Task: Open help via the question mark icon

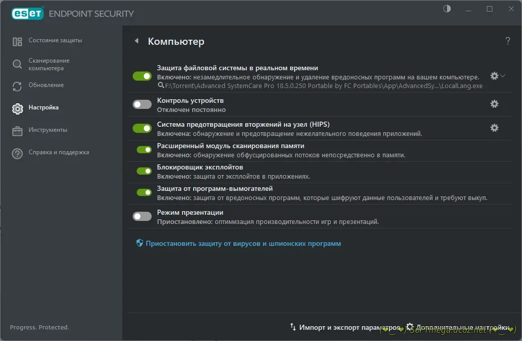Action: (x=508, y=41)
